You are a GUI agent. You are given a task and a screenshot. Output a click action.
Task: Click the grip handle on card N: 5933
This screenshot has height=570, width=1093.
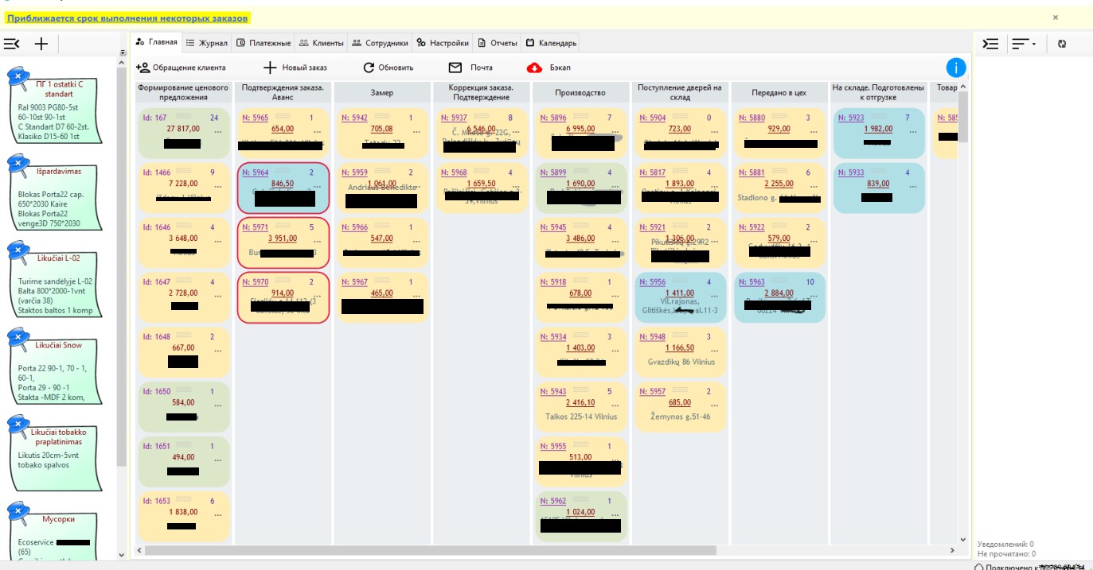(878, 170)
